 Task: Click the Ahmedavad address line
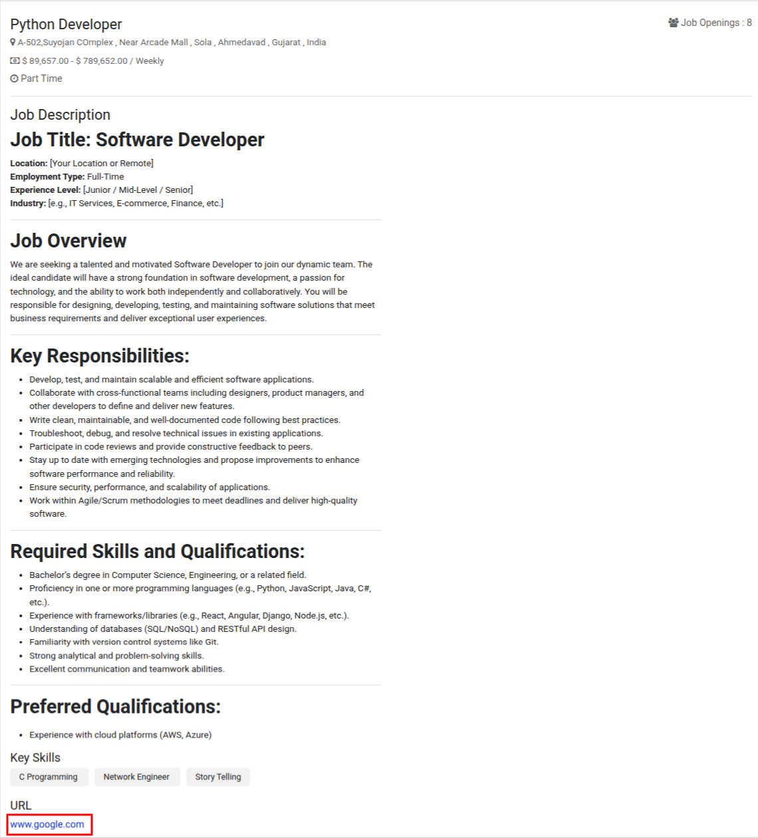pyautogui.click(x=172, y=42)
